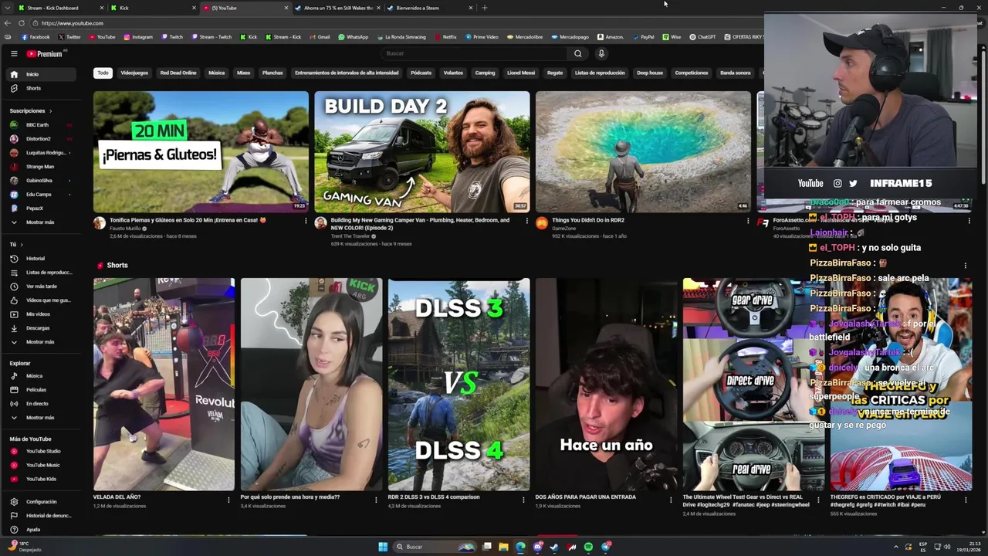Switch to Bienvenidos a Steam browser tab
988x556 pixels.
tap(428, 8)
